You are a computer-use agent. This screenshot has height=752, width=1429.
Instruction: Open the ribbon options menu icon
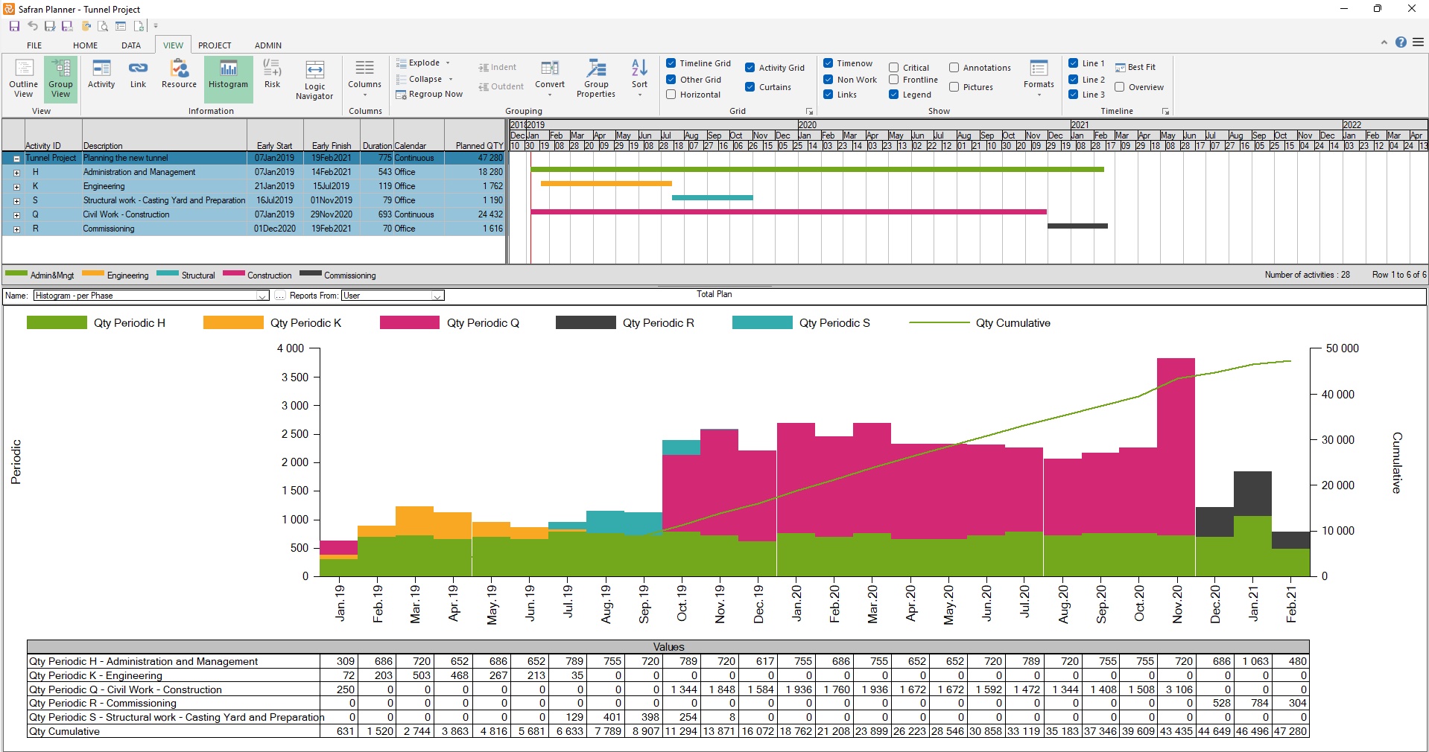[x=1418, y=42]
